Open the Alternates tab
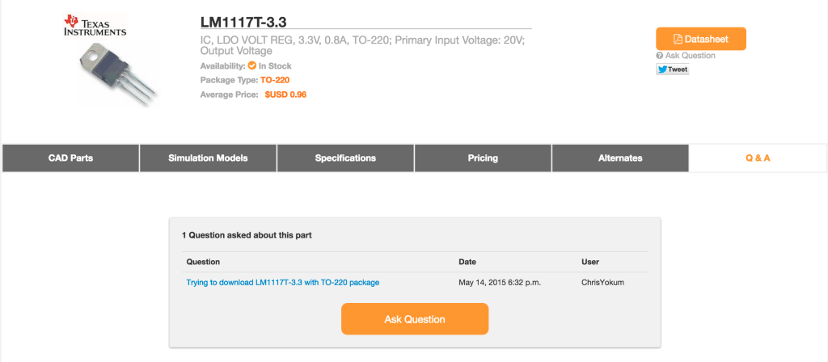 click(x=620, y=158)
